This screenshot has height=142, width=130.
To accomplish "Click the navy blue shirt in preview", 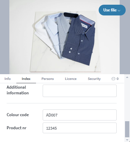I will (79, 40).
